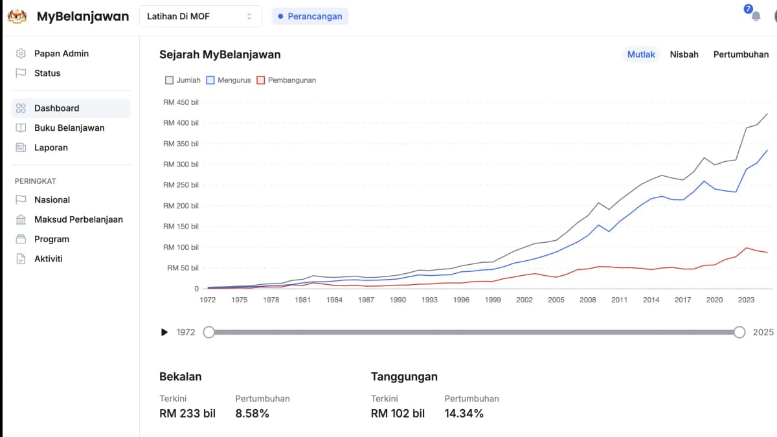
Task: Click the Tanggungan section heading
Action: tap(404, 376)
